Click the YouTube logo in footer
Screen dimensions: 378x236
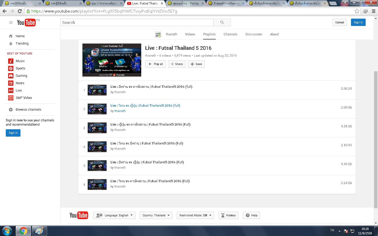tap(79, 215)
